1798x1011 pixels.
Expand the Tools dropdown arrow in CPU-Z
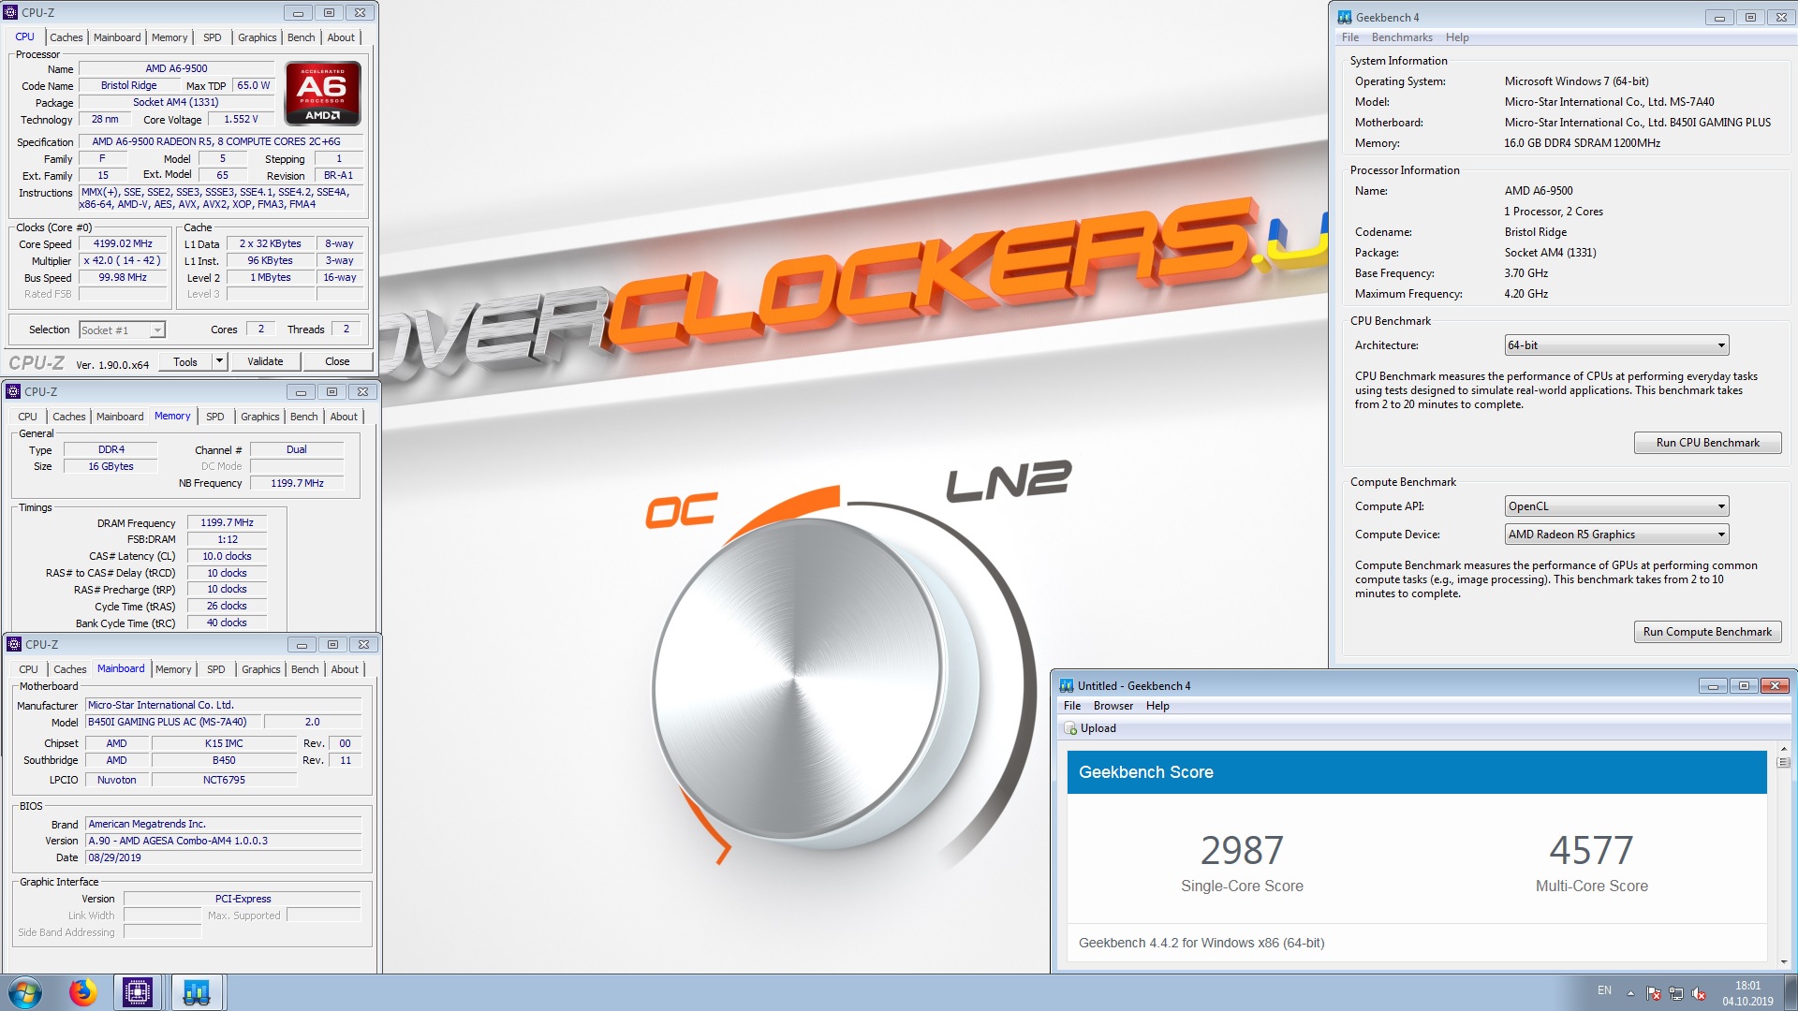(219, 361)
